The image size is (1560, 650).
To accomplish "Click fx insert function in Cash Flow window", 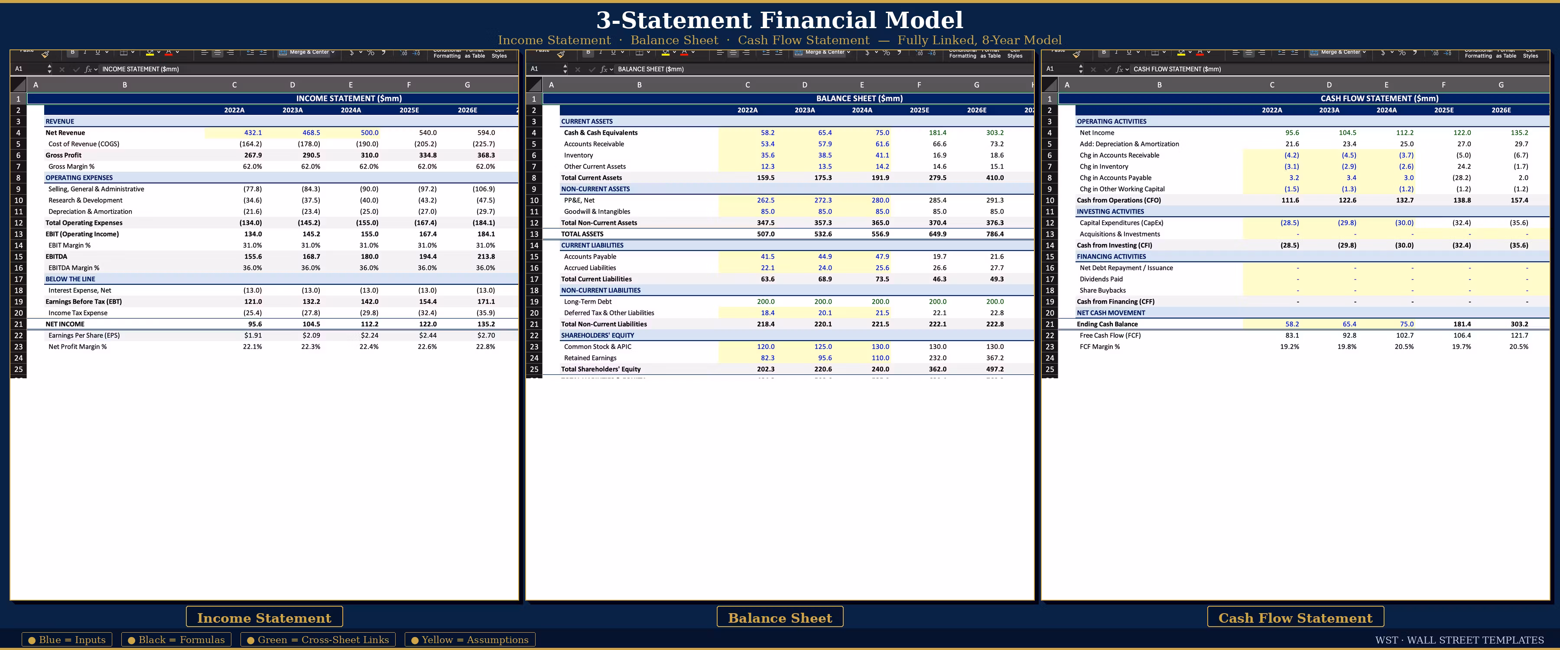I will [x=1120, y=69].
